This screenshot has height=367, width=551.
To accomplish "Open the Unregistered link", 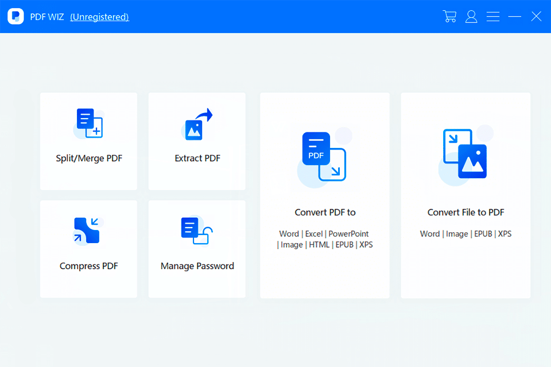I will 99,17.
